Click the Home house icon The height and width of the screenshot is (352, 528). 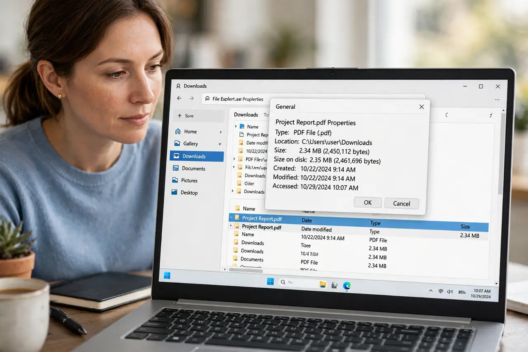(177, 131)
